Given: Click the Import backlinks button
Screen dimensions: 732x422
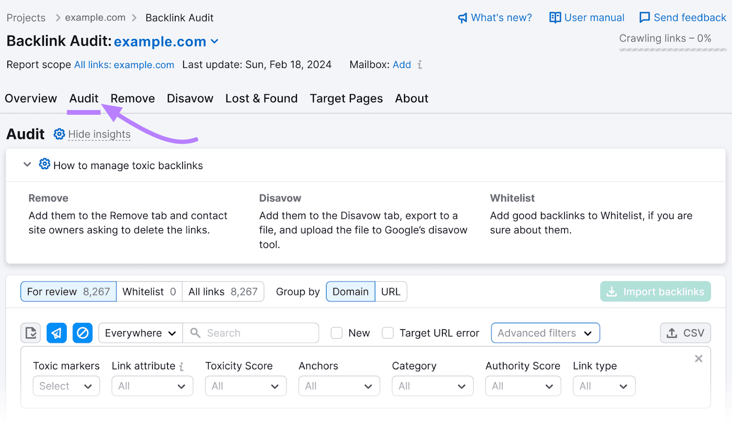Looking at the screenshot, I should pos(655,291).
